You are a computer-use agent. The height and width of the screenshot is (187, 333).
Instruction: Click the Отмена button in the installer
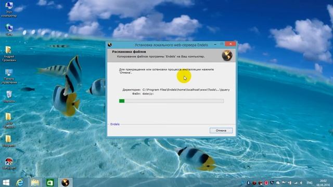221,130
